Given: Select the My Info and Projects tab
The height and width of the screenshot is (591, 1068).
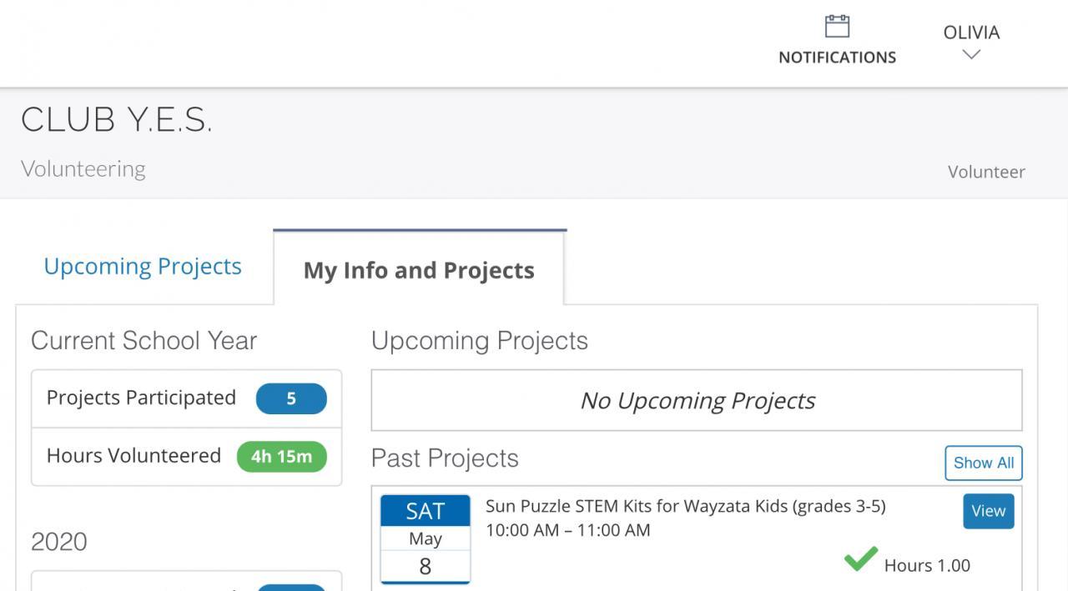Looking at the screenshot, I should [419, 270].
